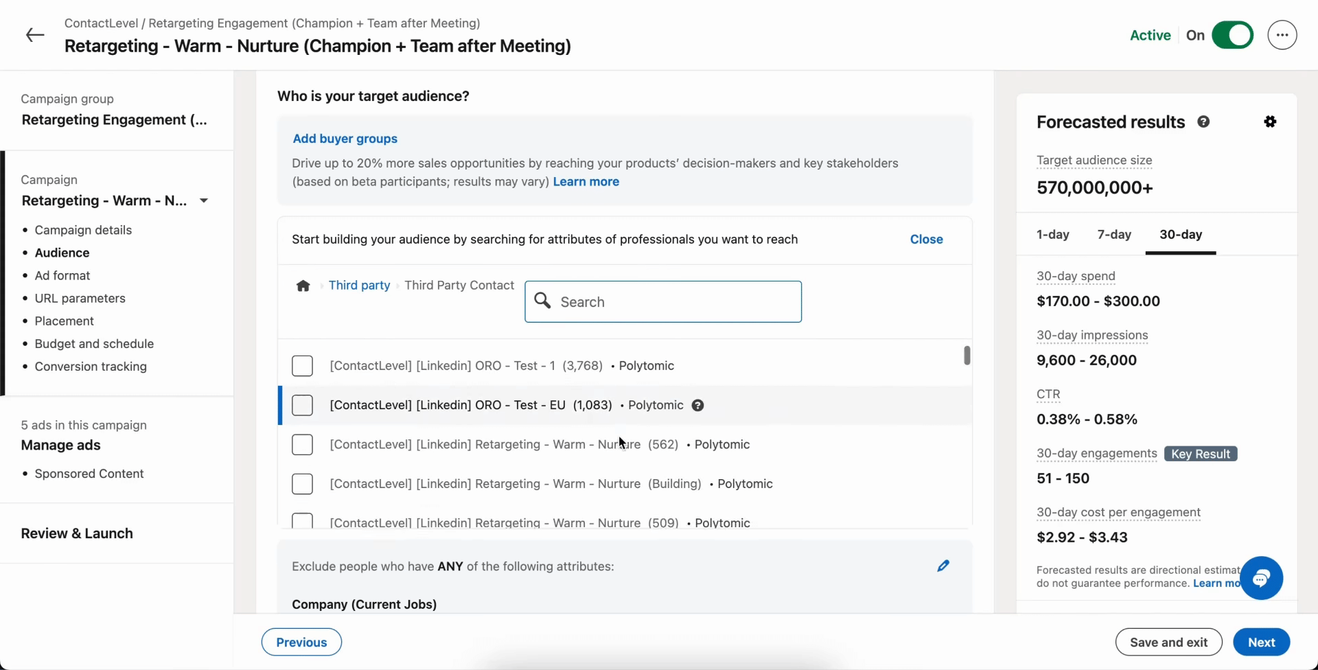Click the back arrow icon
The image size is (1318, 670).
35,35
